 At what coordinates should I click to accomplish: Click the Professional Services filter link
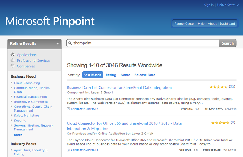33,61
